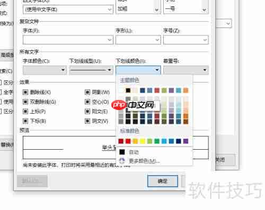Open the complex script 字体(F) font dropdown
Image resolution: width=265 pixels, height=210 pixels.
pos(68,40)
